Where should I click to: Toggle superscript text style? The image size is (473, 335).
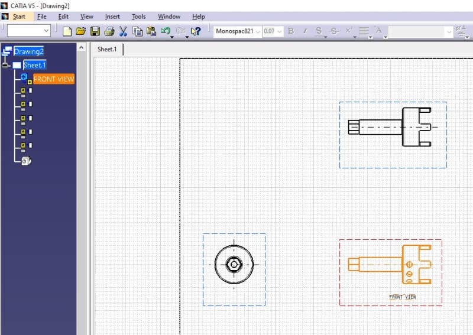click(x=348, y=31)
